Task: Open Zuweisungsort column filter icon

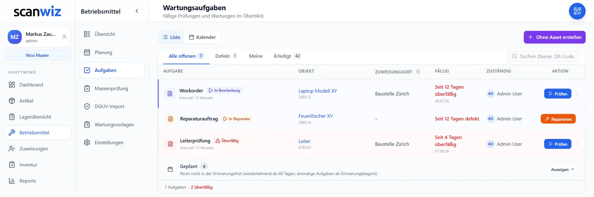Action: point(418,72)
